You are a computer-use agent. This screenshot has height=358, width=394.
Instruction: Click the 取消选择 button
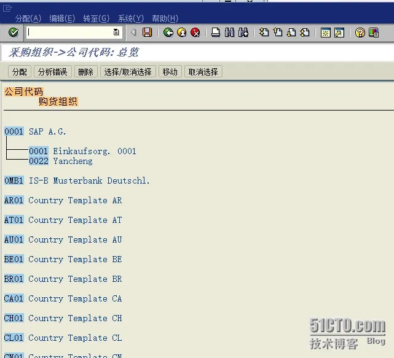pos(203,72)
